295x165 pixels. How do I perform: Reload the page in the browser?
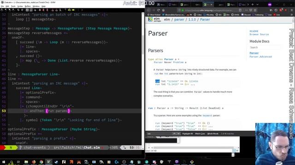point(159,10)
